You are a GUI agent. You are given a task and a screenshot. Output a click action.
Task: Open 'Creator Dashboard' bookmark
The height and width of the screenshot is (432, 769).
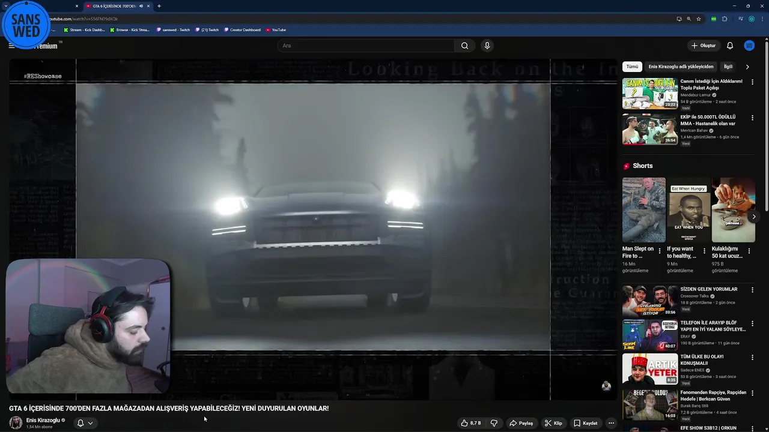pos(243,29)
